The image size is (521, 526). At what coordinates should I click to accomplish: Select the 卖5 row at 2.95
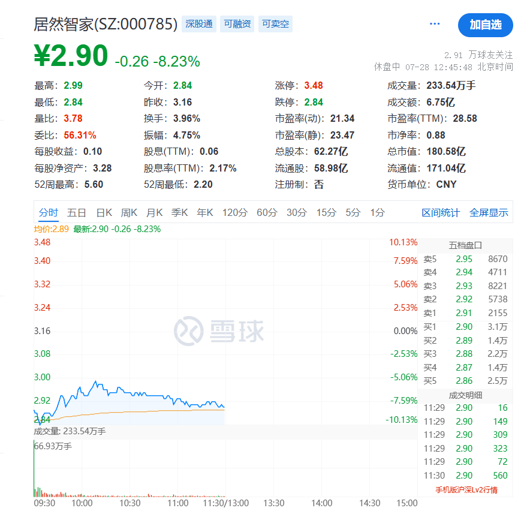pyautogui.click(x=465, y=259)
